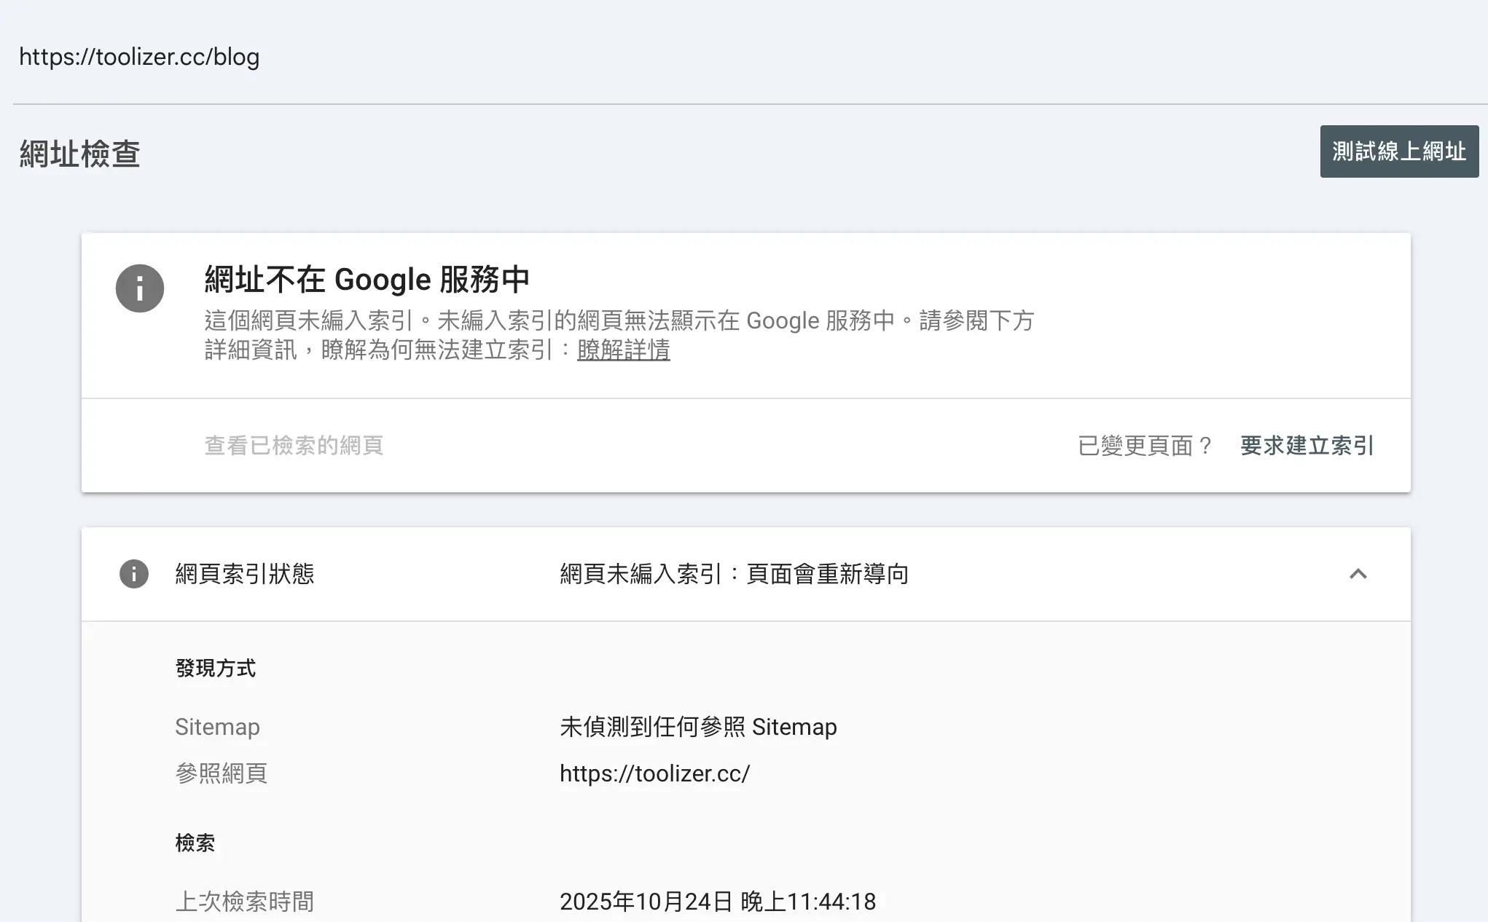Image resolution: width=1488 pixels, height=922 pixels.
Task: Click the grayed 查看已檢索的網頁 option
Action: coord(294,446)
